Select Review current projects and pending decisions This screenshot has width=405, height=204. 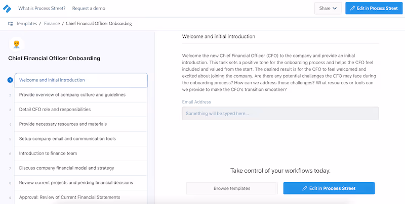click(81, 183)
